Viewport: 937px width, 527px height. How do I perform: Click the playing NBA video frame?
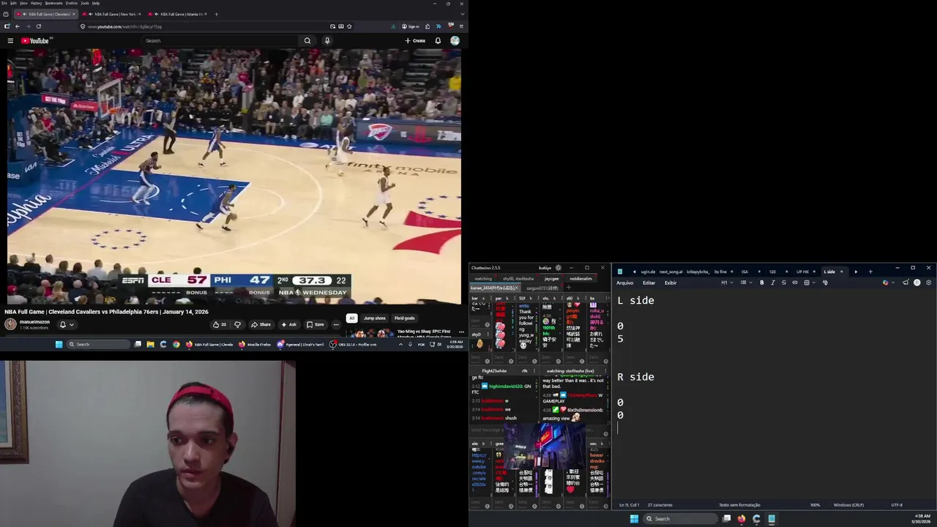coord(234,176)
